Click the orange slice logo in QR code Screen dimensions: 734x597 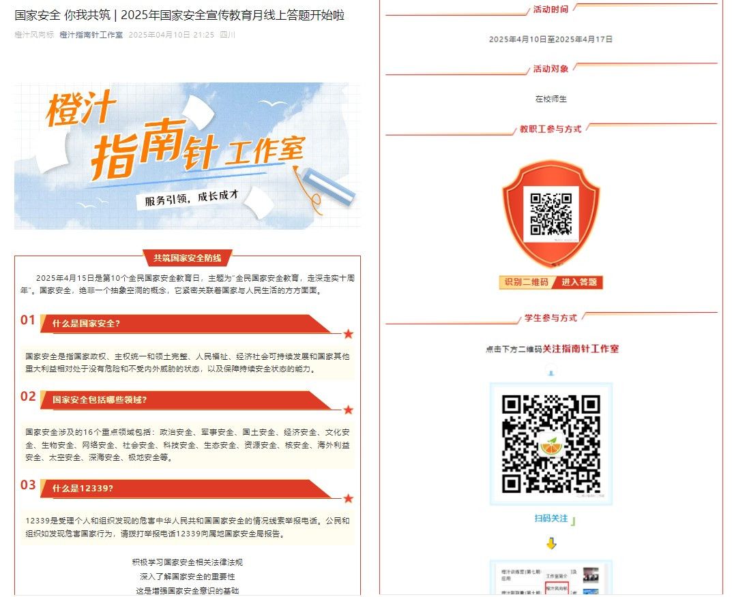(551, 446)
